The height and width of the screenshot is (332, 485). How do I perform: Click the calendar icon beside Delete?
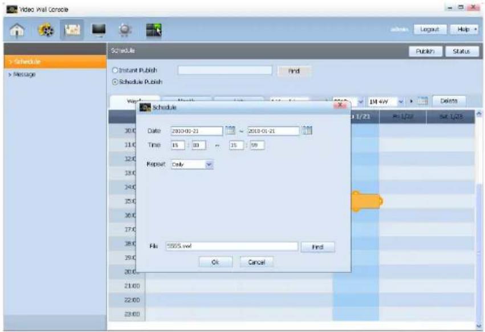coord(422,101)
